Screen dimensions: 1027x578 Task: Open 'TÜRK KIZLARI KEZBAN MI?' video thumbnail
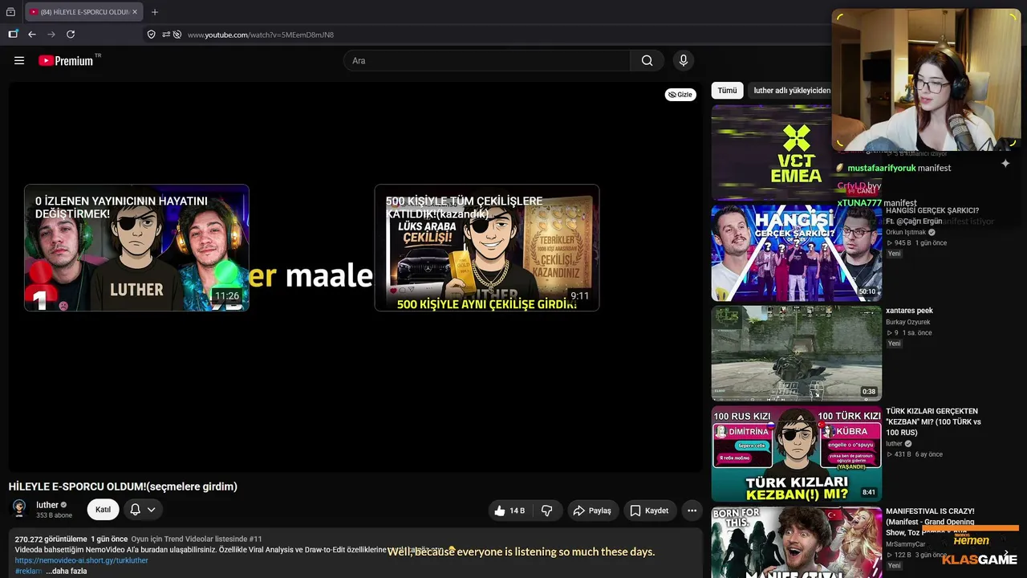pyautogui.click(x=797, y=454)
